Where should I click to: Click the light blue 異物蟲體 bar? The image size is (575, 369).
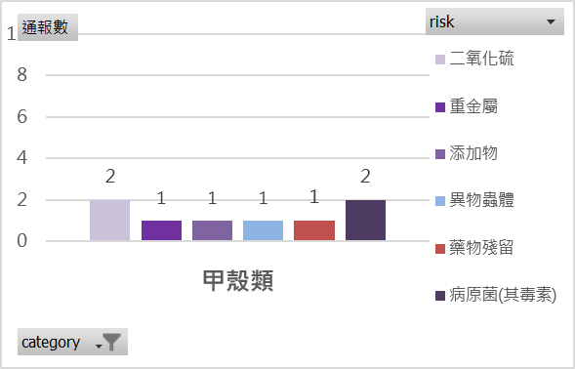click(263, 230)
